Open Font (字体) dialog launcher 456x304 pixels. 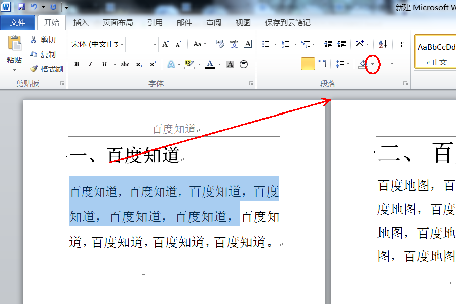[x=251, y=83]
